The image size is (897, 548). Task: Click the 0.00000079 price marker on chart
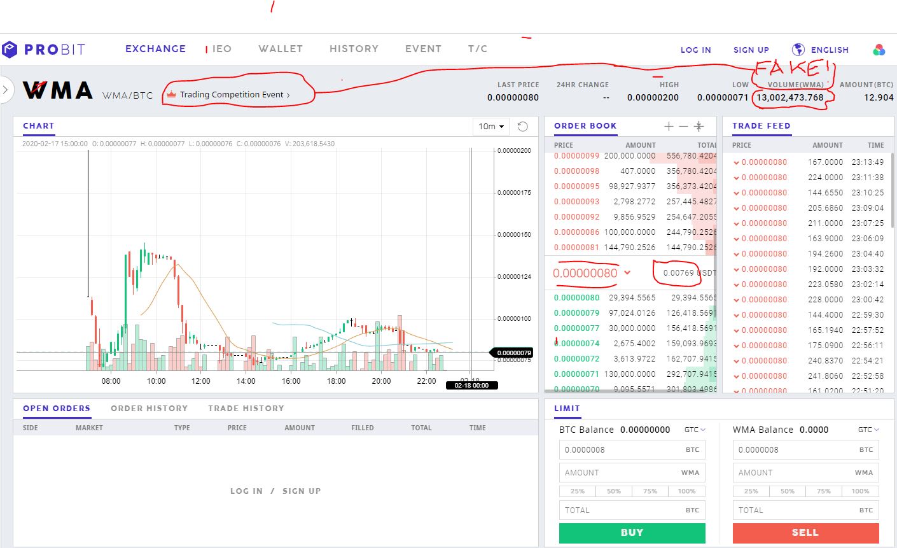tap(510, 353)
